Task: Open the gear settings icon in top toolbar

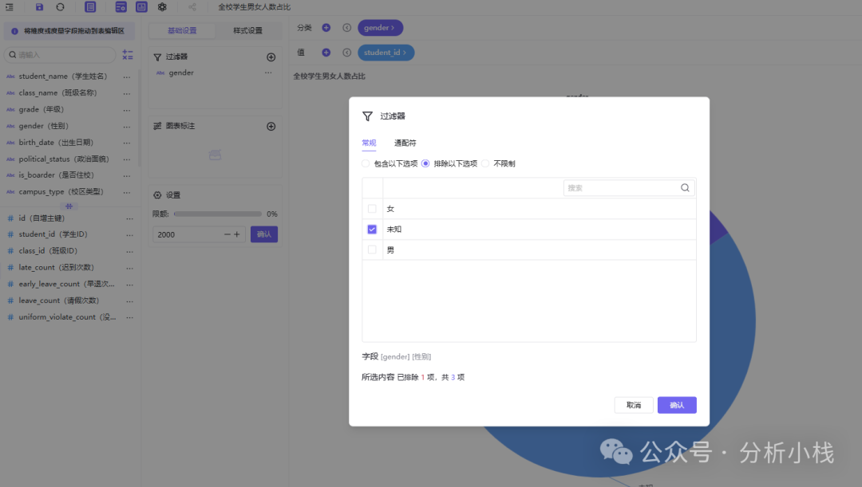Action: (x=162, y=7)
